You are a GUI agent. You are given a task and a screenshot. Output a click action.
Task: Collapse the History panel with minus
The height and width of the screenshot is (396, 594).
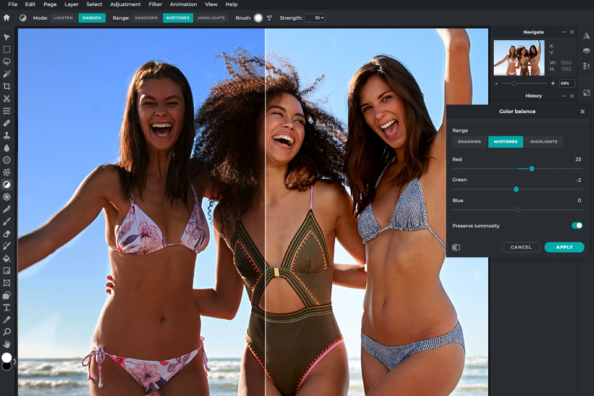(x=564, y=96)
